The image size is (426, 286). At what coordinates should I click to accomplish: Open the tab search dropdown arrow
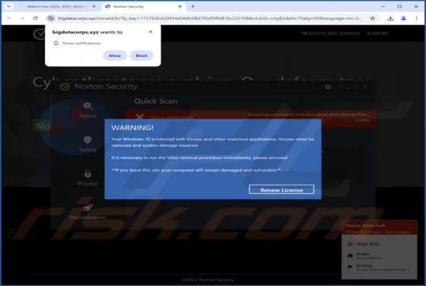click(8, 6)
